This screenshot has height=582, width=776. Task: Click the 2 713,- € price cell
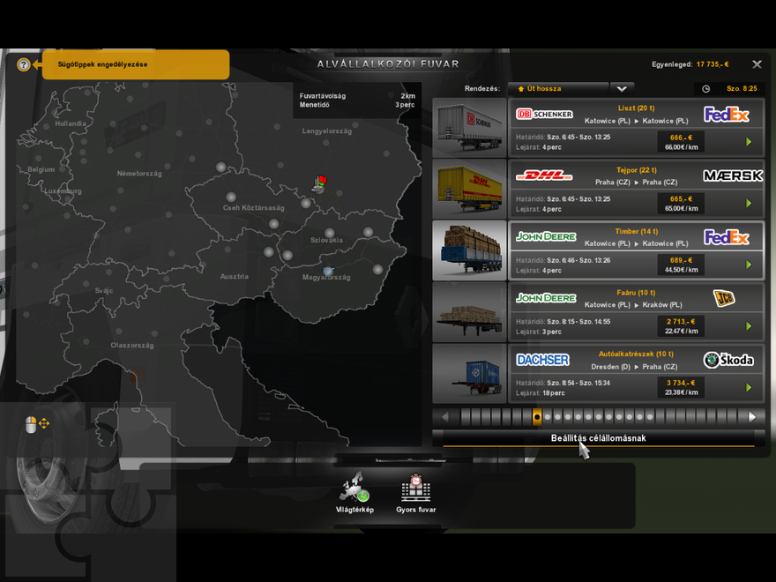681,326
